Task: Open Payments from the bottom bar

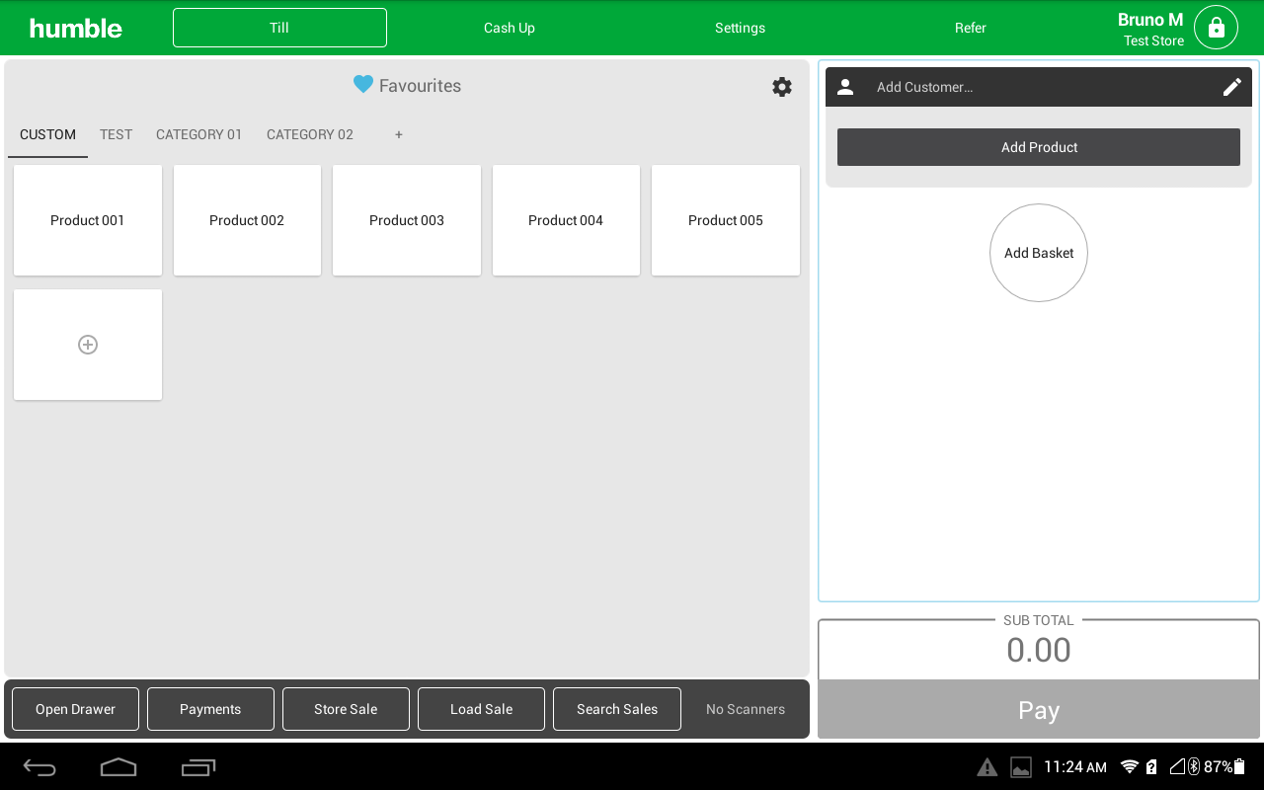Action: (x=210, y=709)
